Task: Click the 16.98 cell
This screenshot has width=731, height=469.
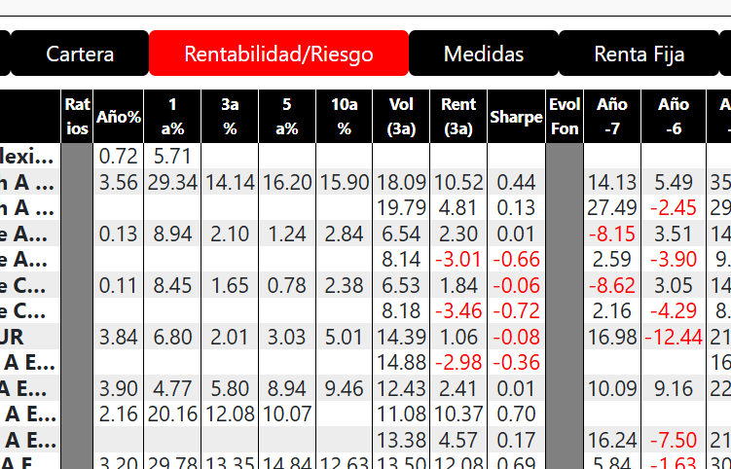Action: point(612,337)
